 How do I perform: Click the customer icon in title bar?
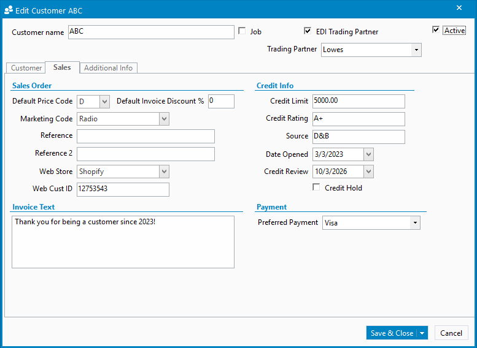click(x=9, y=10)
